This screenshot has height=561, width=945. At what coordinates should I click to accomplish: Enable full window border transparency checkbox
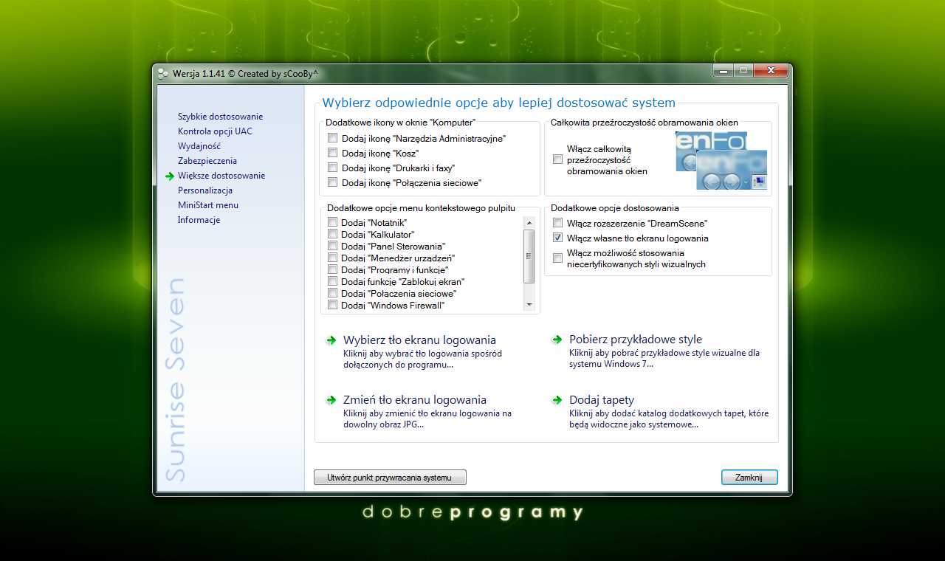pyautogui.click(x=558, y=159)
